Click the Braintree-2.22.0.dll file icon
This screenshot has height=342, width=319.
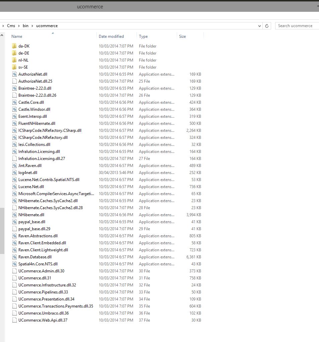tap(14, 88)
